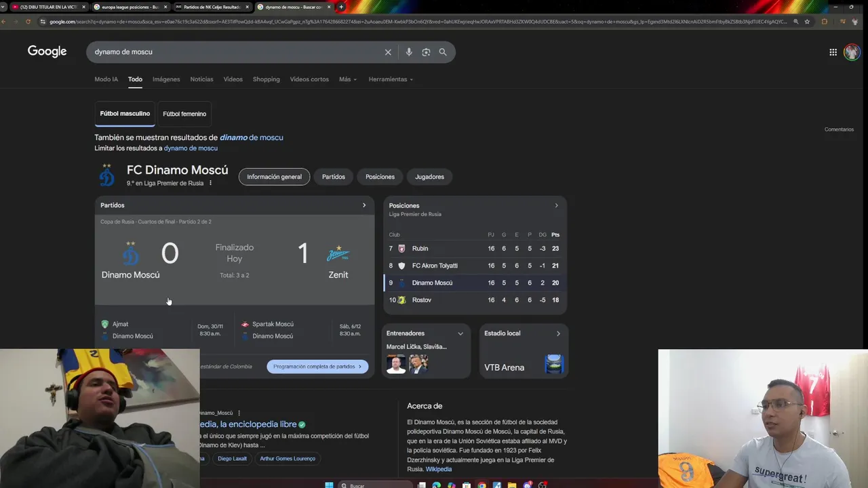Expand the Entrenadores dropdown
The width and height of the screenshot is (868, 488).
[460, 333]
